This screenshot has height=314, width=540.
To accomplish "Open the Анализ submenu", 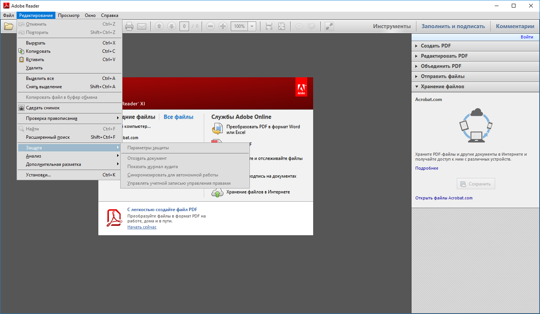I will click(x=69, y=156).
